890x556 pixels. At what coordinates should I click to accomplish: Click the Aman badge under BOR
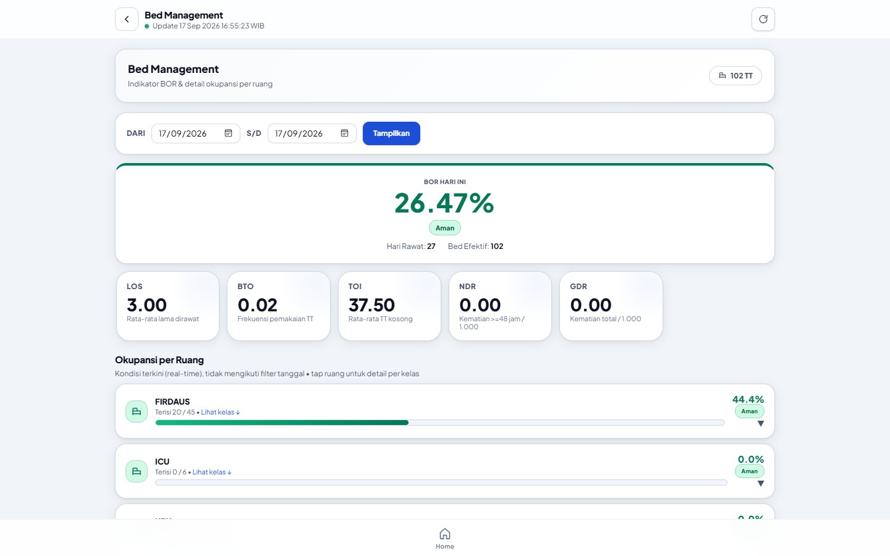445,228
